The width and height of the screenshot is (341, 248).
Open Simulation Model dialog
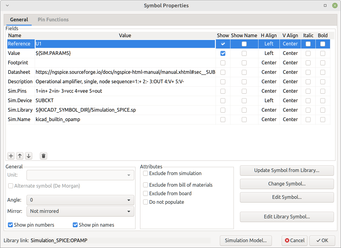pyautogui.click(x=246, y=240)
